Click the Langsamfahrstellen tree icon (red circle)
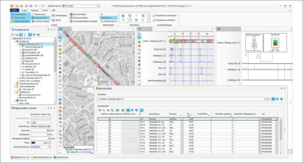This screenshot has width=303, height=163. click(x=23, y=55)
